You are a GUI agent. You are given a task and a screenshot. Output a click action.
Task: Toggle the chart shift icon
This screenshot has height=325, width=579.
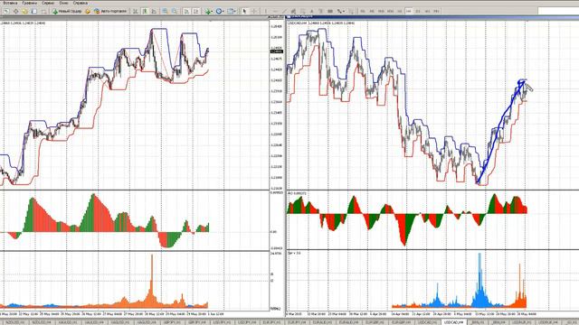(195, 12)
